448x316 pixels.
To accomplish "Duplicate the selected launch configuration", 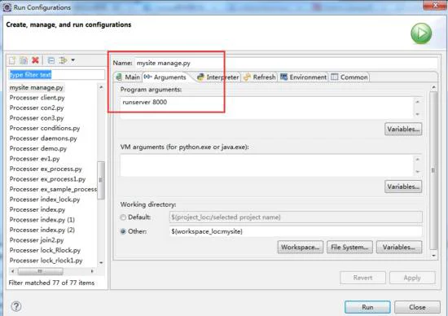I will 24,60.
